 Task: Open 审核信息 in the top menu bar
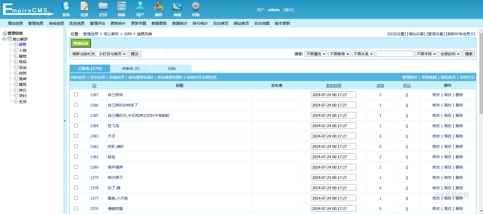[56, 23]
